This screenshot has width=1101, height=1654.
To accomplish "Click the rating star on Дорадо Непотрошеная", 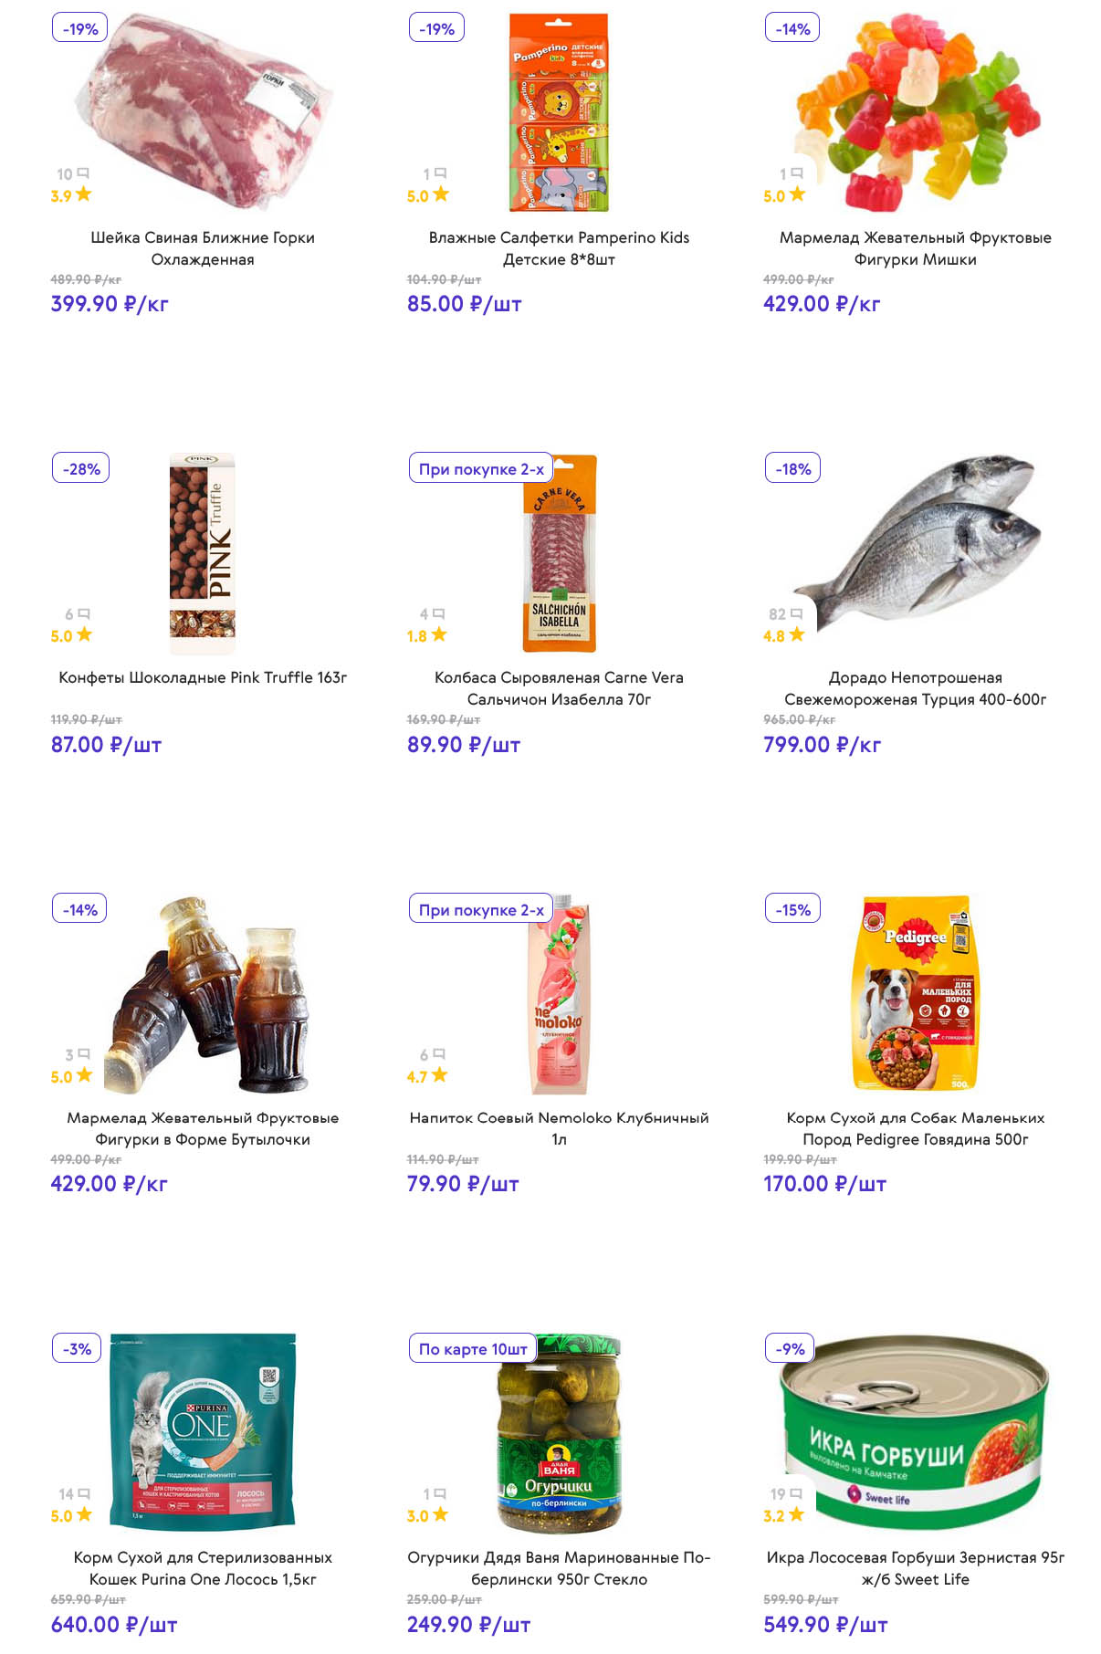I will pos(797,634).
